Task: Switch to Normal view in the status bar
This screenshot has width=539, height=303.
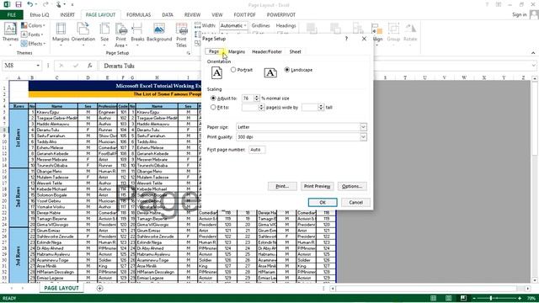Action: click(x=434, y=298)
